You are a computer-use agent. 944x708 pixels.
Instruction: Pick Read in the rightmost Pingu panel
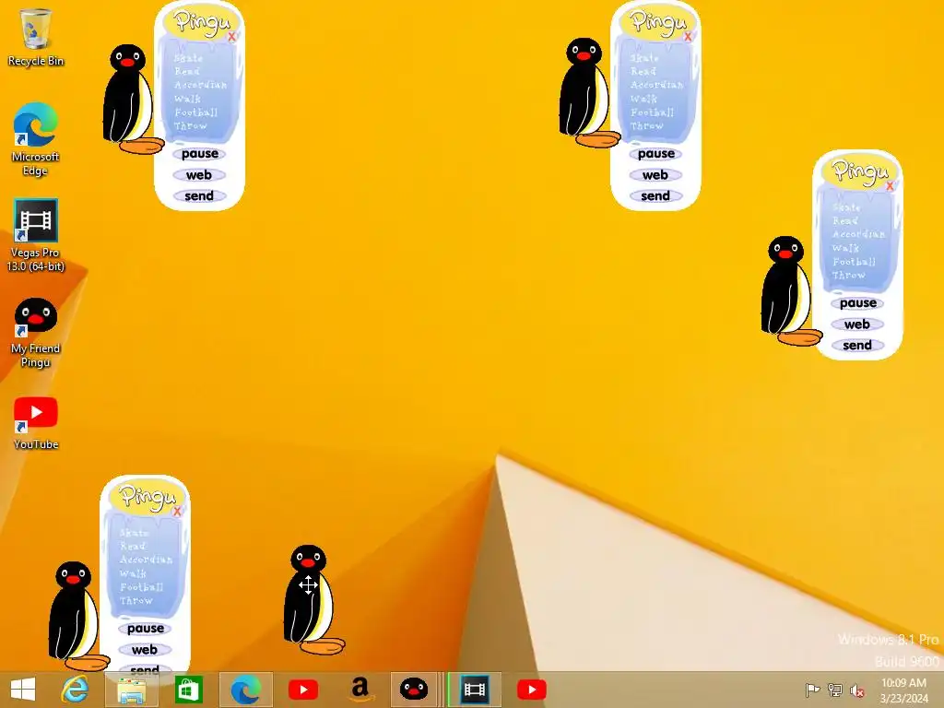point(845,220)
